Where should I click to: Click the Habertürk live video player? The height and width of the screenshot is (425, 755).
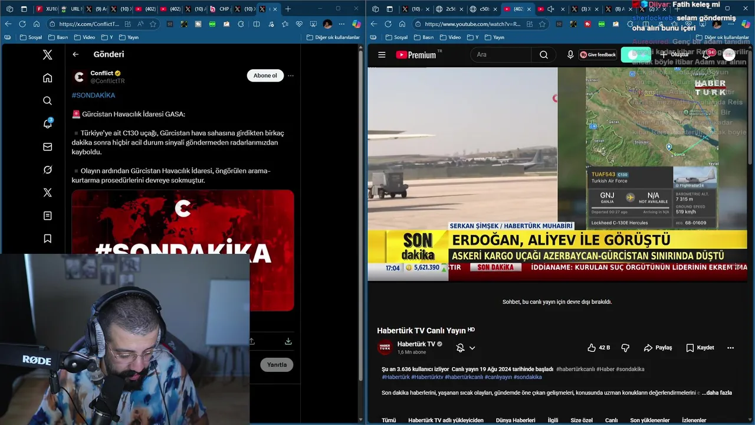(x=557, y=174)
